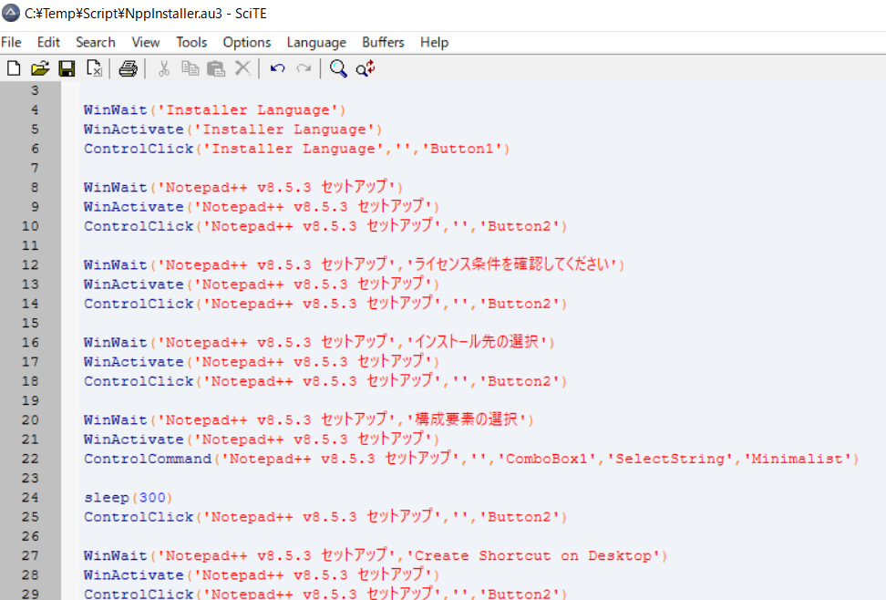Open the Buffers menu
This screenshot has height=600, width=886.
(x=383, y=42)
